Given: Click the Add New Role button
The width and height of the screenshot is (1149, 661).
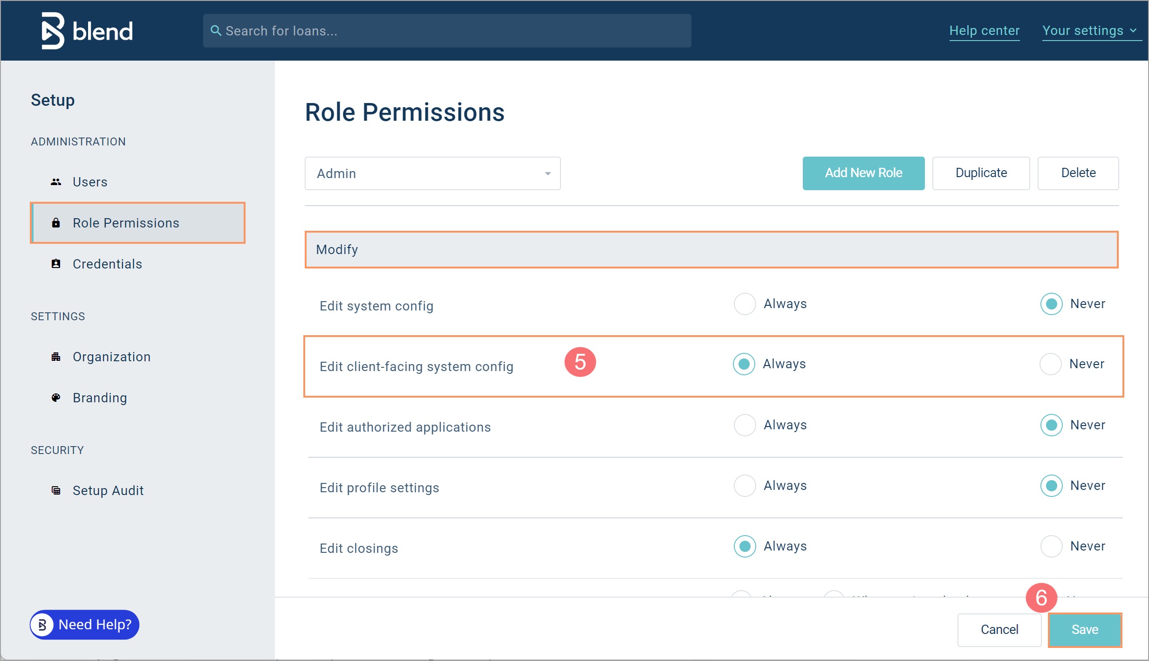Looking at the screenshot, I should click(863, 173).
